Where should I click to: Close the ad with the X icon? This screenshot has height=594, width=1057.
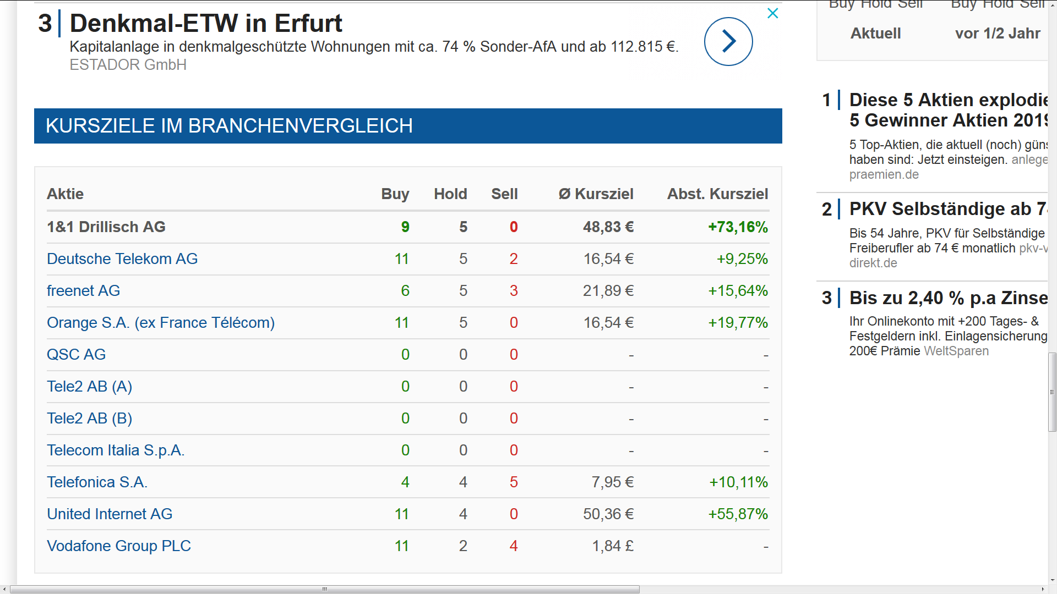click(x=772, y=13)
